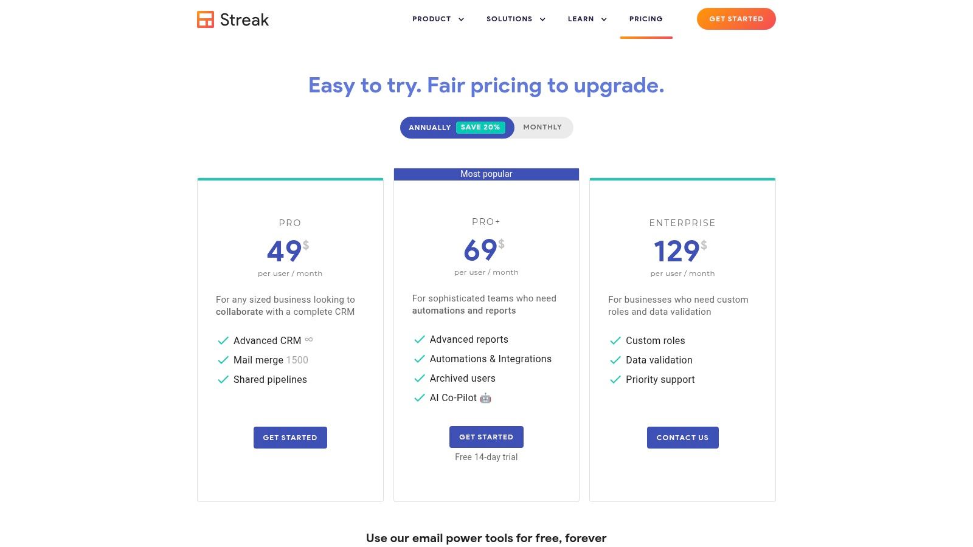Open the Learn dropdown menu
The height and width of the screenshot is (547, 973).
tap(586, 19)
